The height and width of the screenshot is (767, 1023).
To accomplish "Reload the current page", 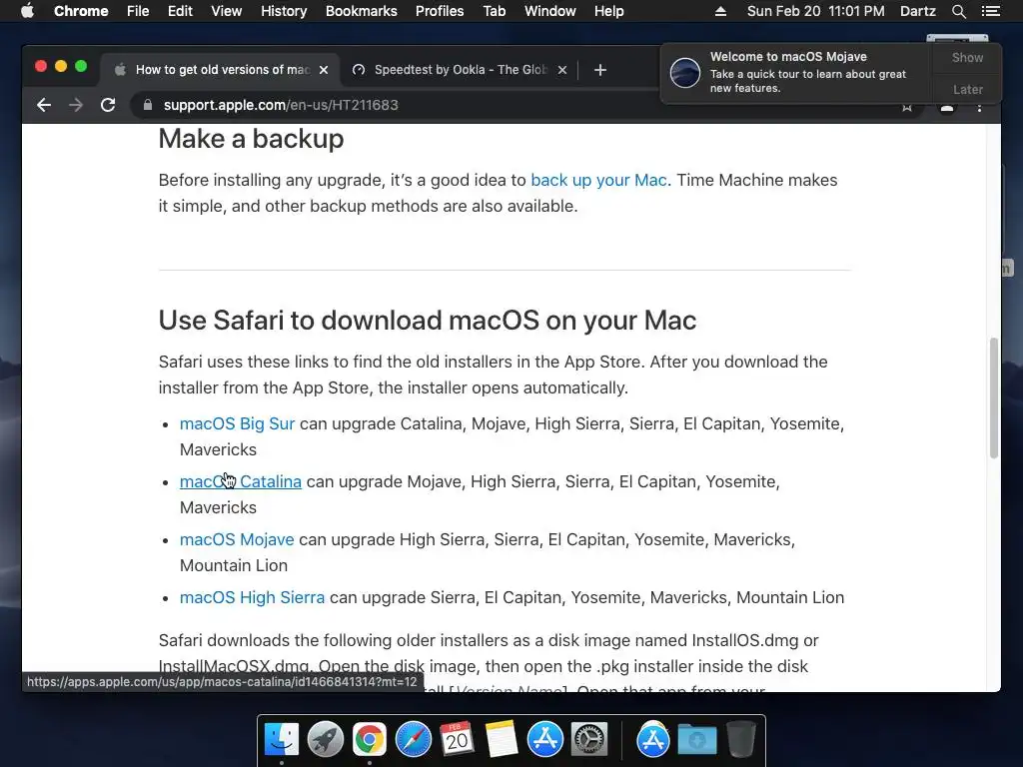I will 108,105.
